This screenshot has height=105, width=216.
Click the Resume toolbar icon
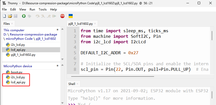point(54,16)
